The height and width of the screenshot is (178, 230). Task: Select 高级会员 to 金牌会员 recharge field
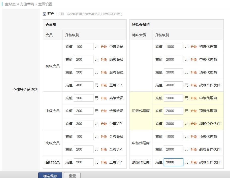point(83,136)
